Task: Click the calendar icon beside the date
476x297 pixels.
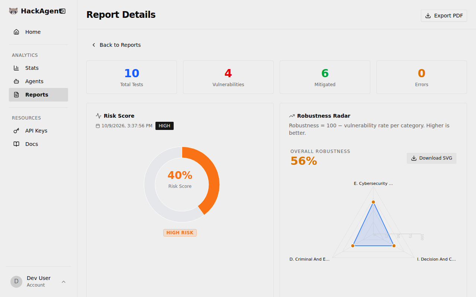Action: (x=98, y=126)
